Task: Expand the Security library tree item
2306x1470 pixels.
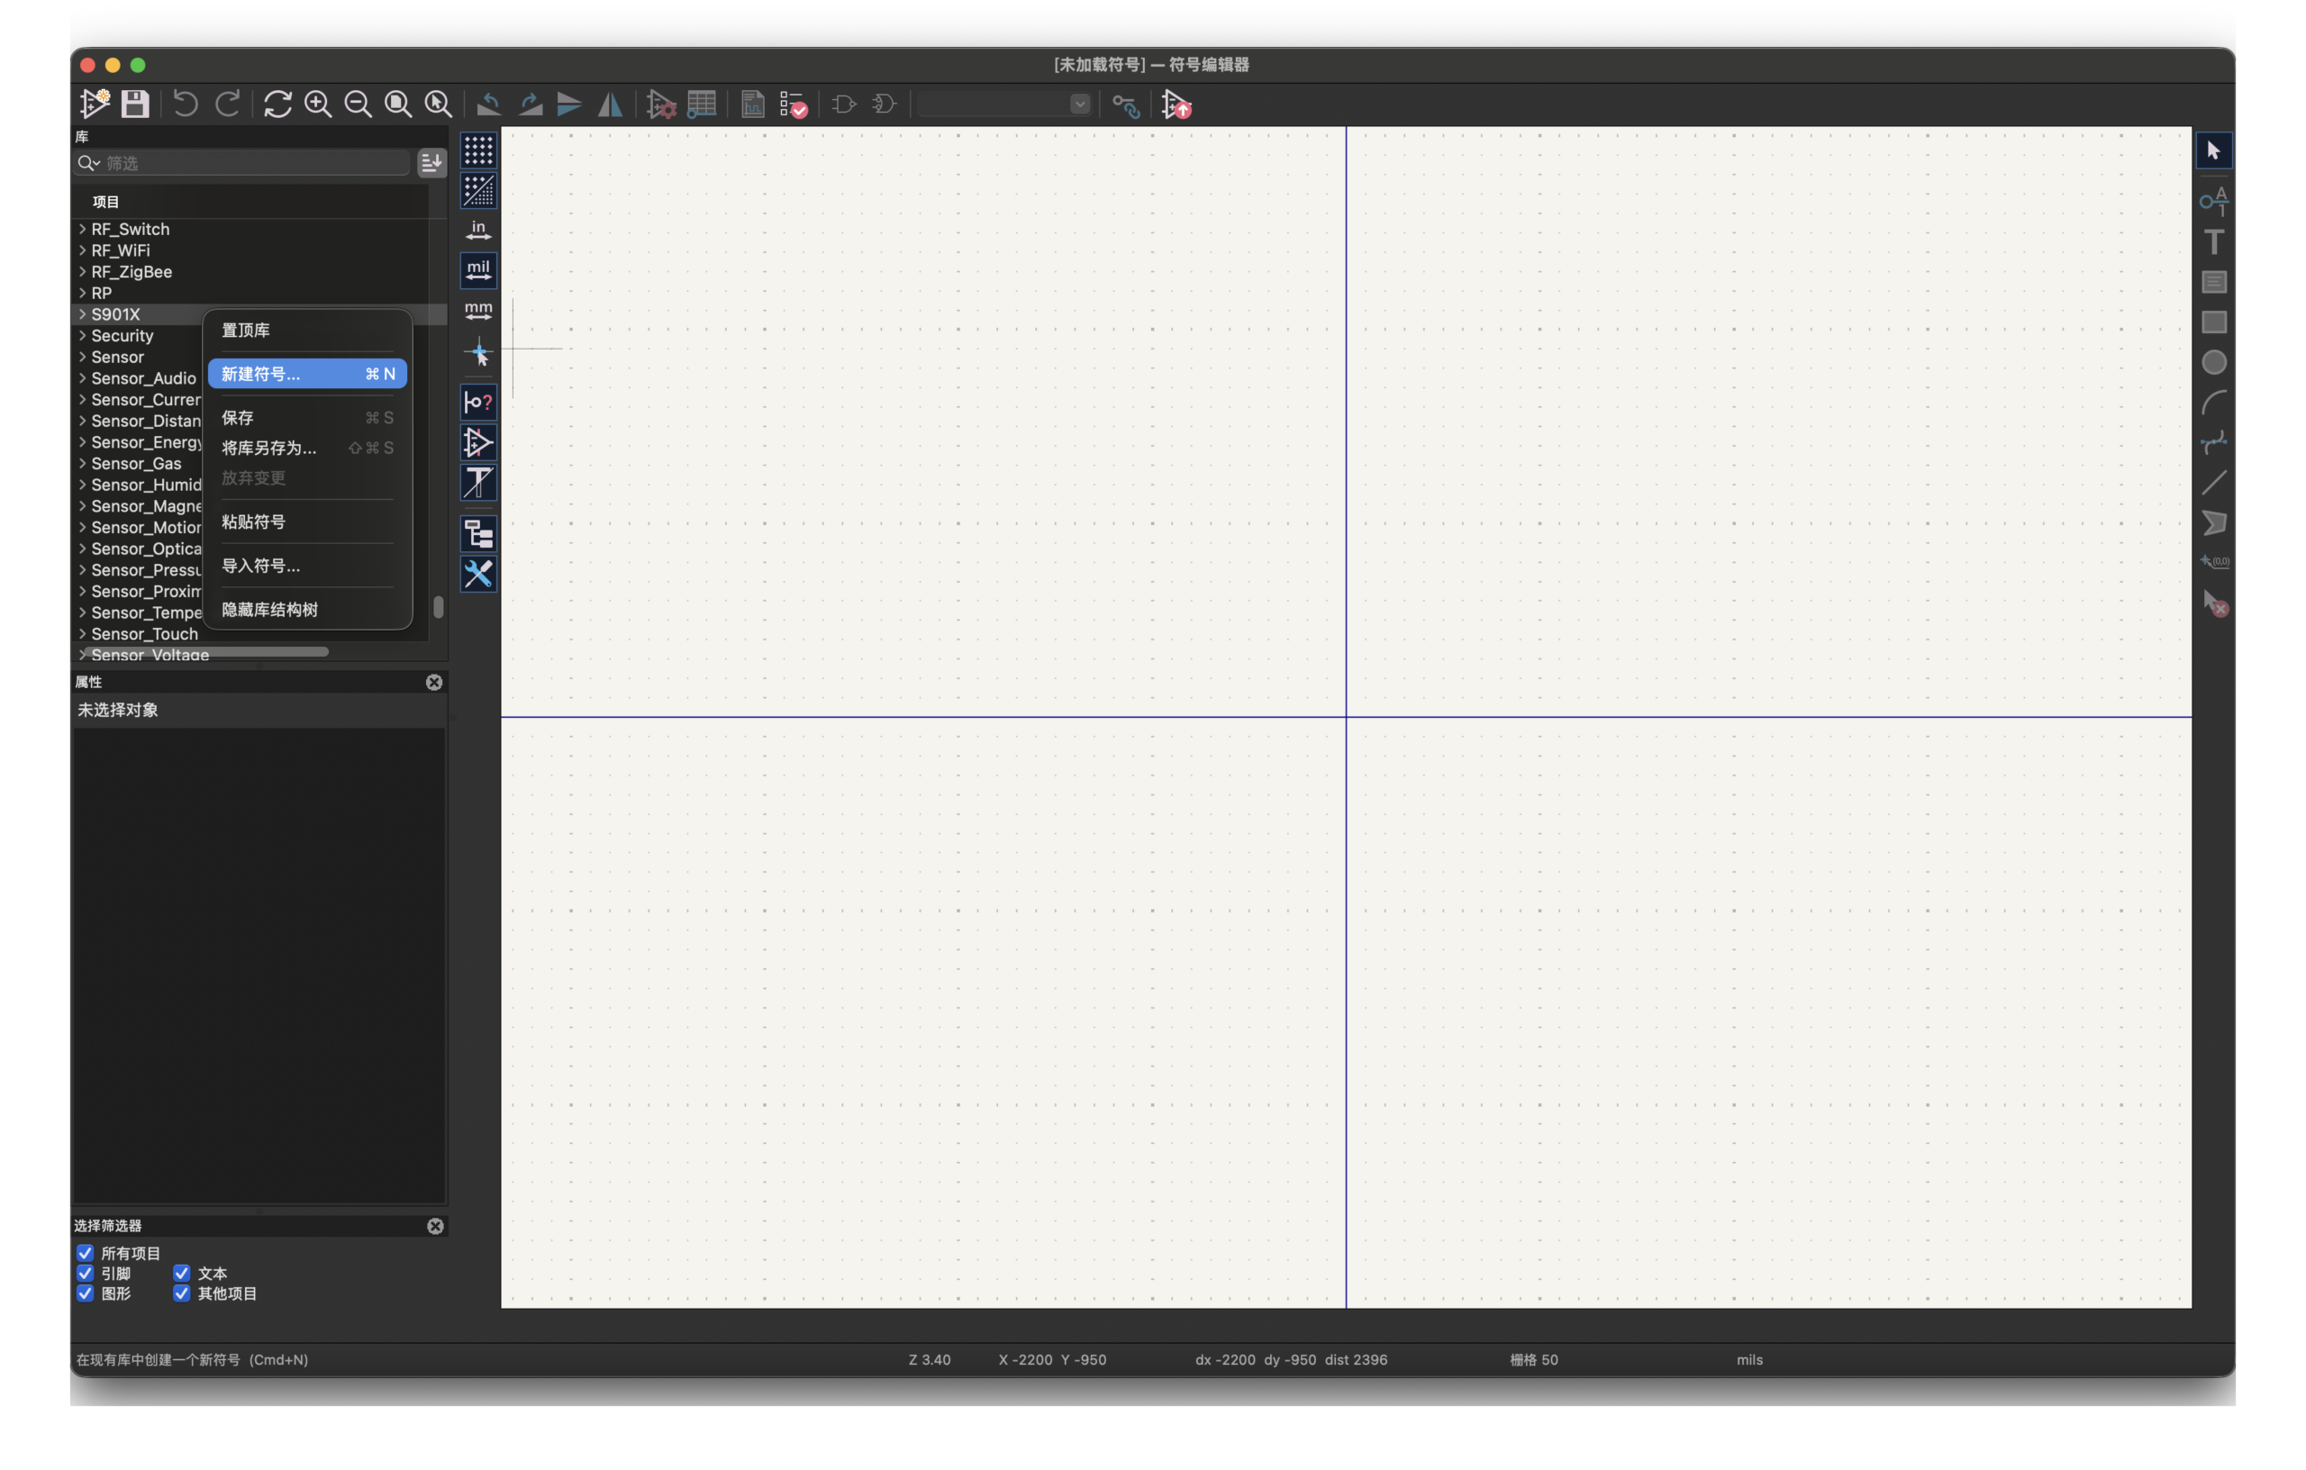Action: tap(82, 335)
